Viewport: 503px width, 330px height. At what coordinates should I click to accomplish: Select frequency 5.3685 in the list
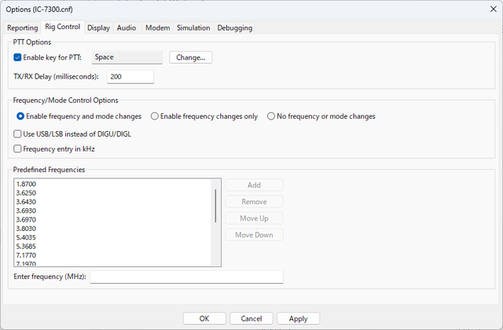tap(112, 247)
